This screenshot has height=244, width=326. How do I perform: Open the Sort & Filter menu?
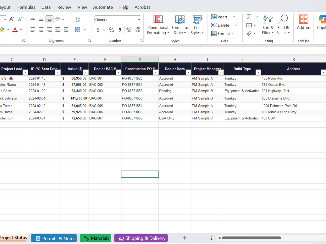pyautogui.click(x=268, y=25)
